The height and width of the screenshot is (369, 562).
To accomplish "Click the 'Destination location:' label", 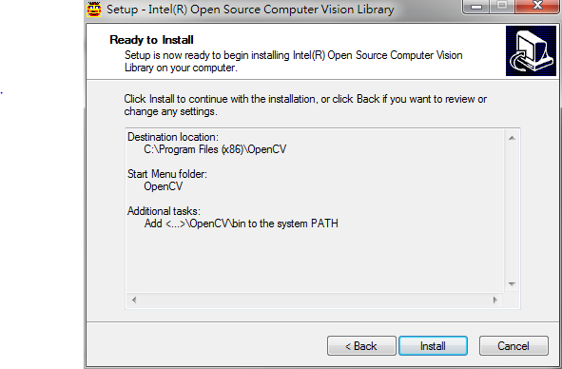I will pos(173,137).
